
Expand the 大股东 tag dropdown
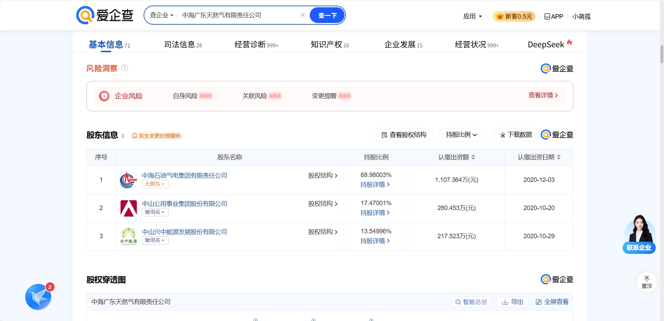pyautogui.click(x=155, y=184)
